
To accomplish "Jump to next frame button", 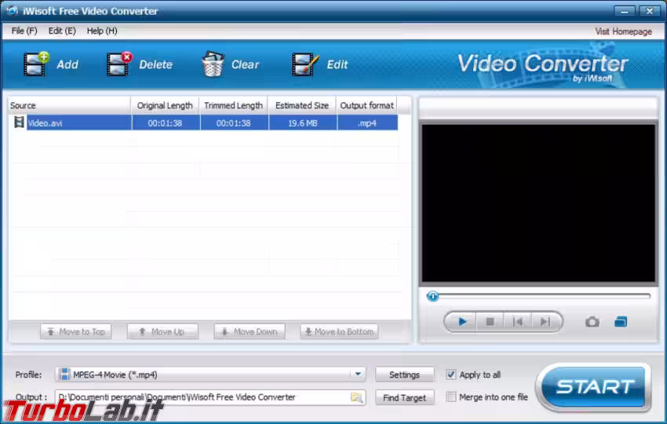I will [545, 322].
